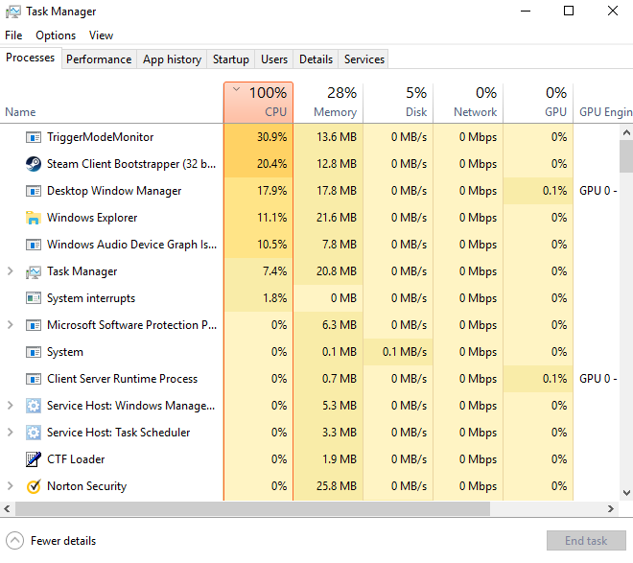Sort by the 5% Disk column header
633x563 pixels.
point(398,103)
